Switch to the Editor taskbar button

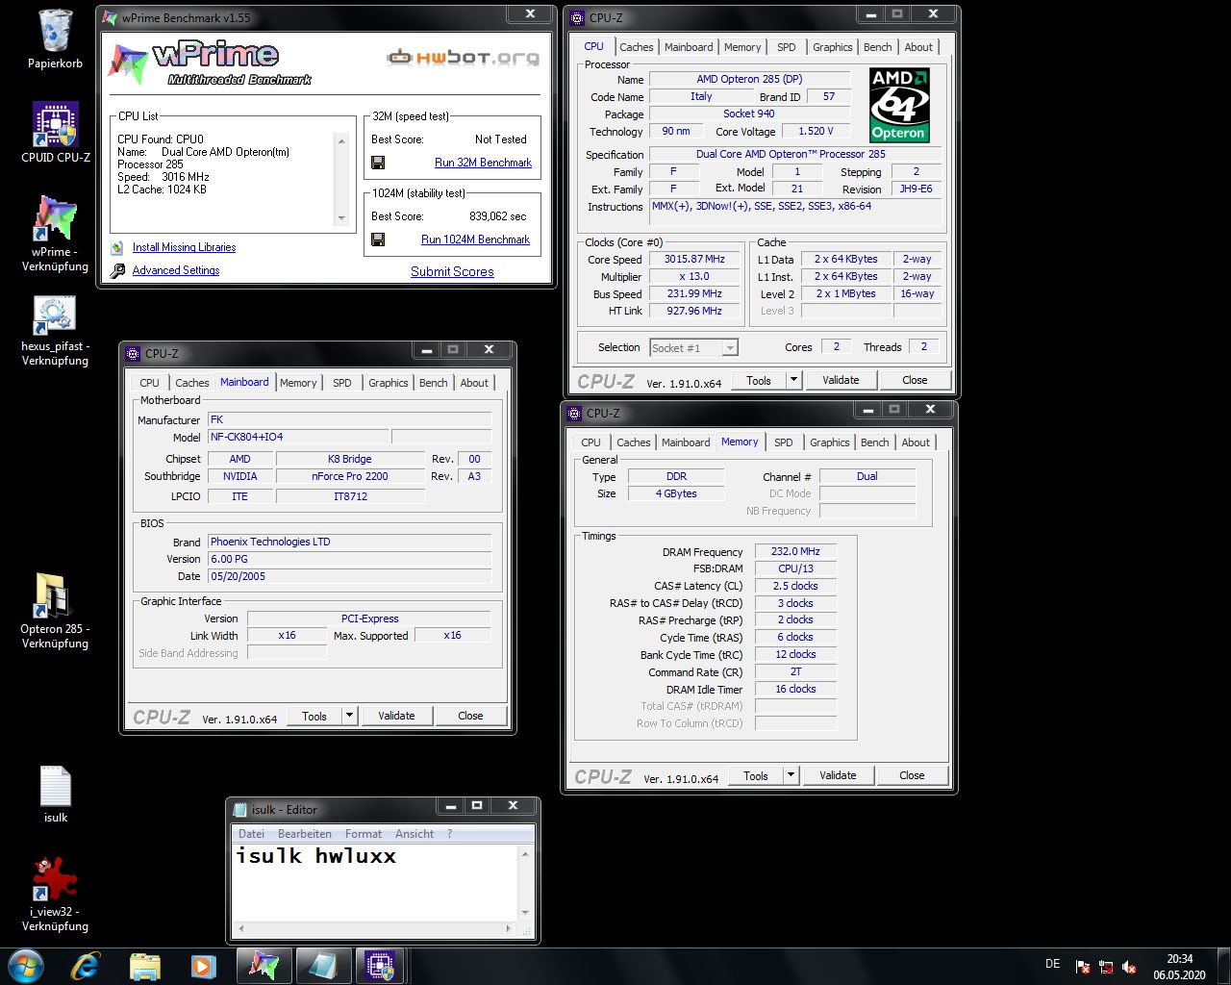click(x=323, y=965)
